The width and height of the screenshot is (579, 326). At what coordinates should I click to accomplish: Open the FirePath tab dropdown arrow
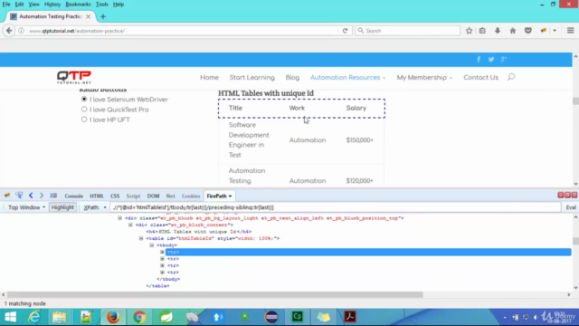pos(230,197)
